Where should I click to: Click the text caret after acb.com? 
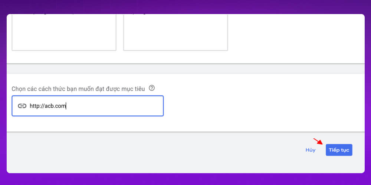pos(66,106)
